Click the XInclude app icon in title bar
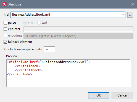Image resolution: width=137 pixels, height=102 pixels. click(5, 4)
